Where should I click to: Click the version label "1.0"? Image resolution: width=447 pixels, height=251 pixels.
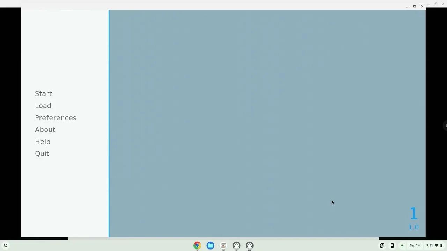[413, 227]
